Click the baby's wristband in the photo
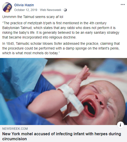The height and width of the screenshot is (142, 127). pos(71,99)
